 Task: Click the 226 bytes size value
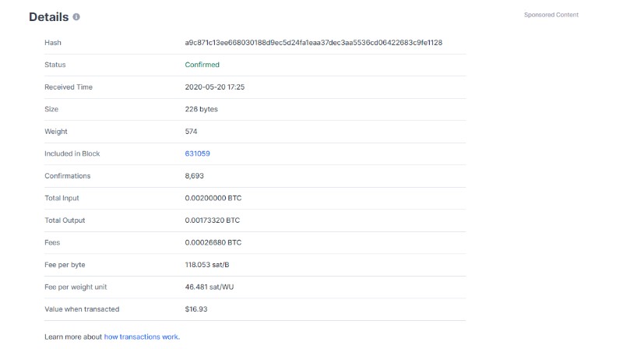(x=201, y=109)
